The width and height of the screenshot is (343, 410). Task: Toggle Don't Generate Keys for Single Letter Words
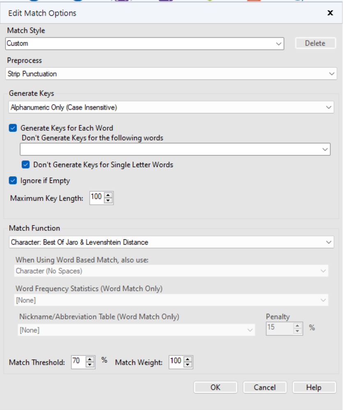point(26,165)
